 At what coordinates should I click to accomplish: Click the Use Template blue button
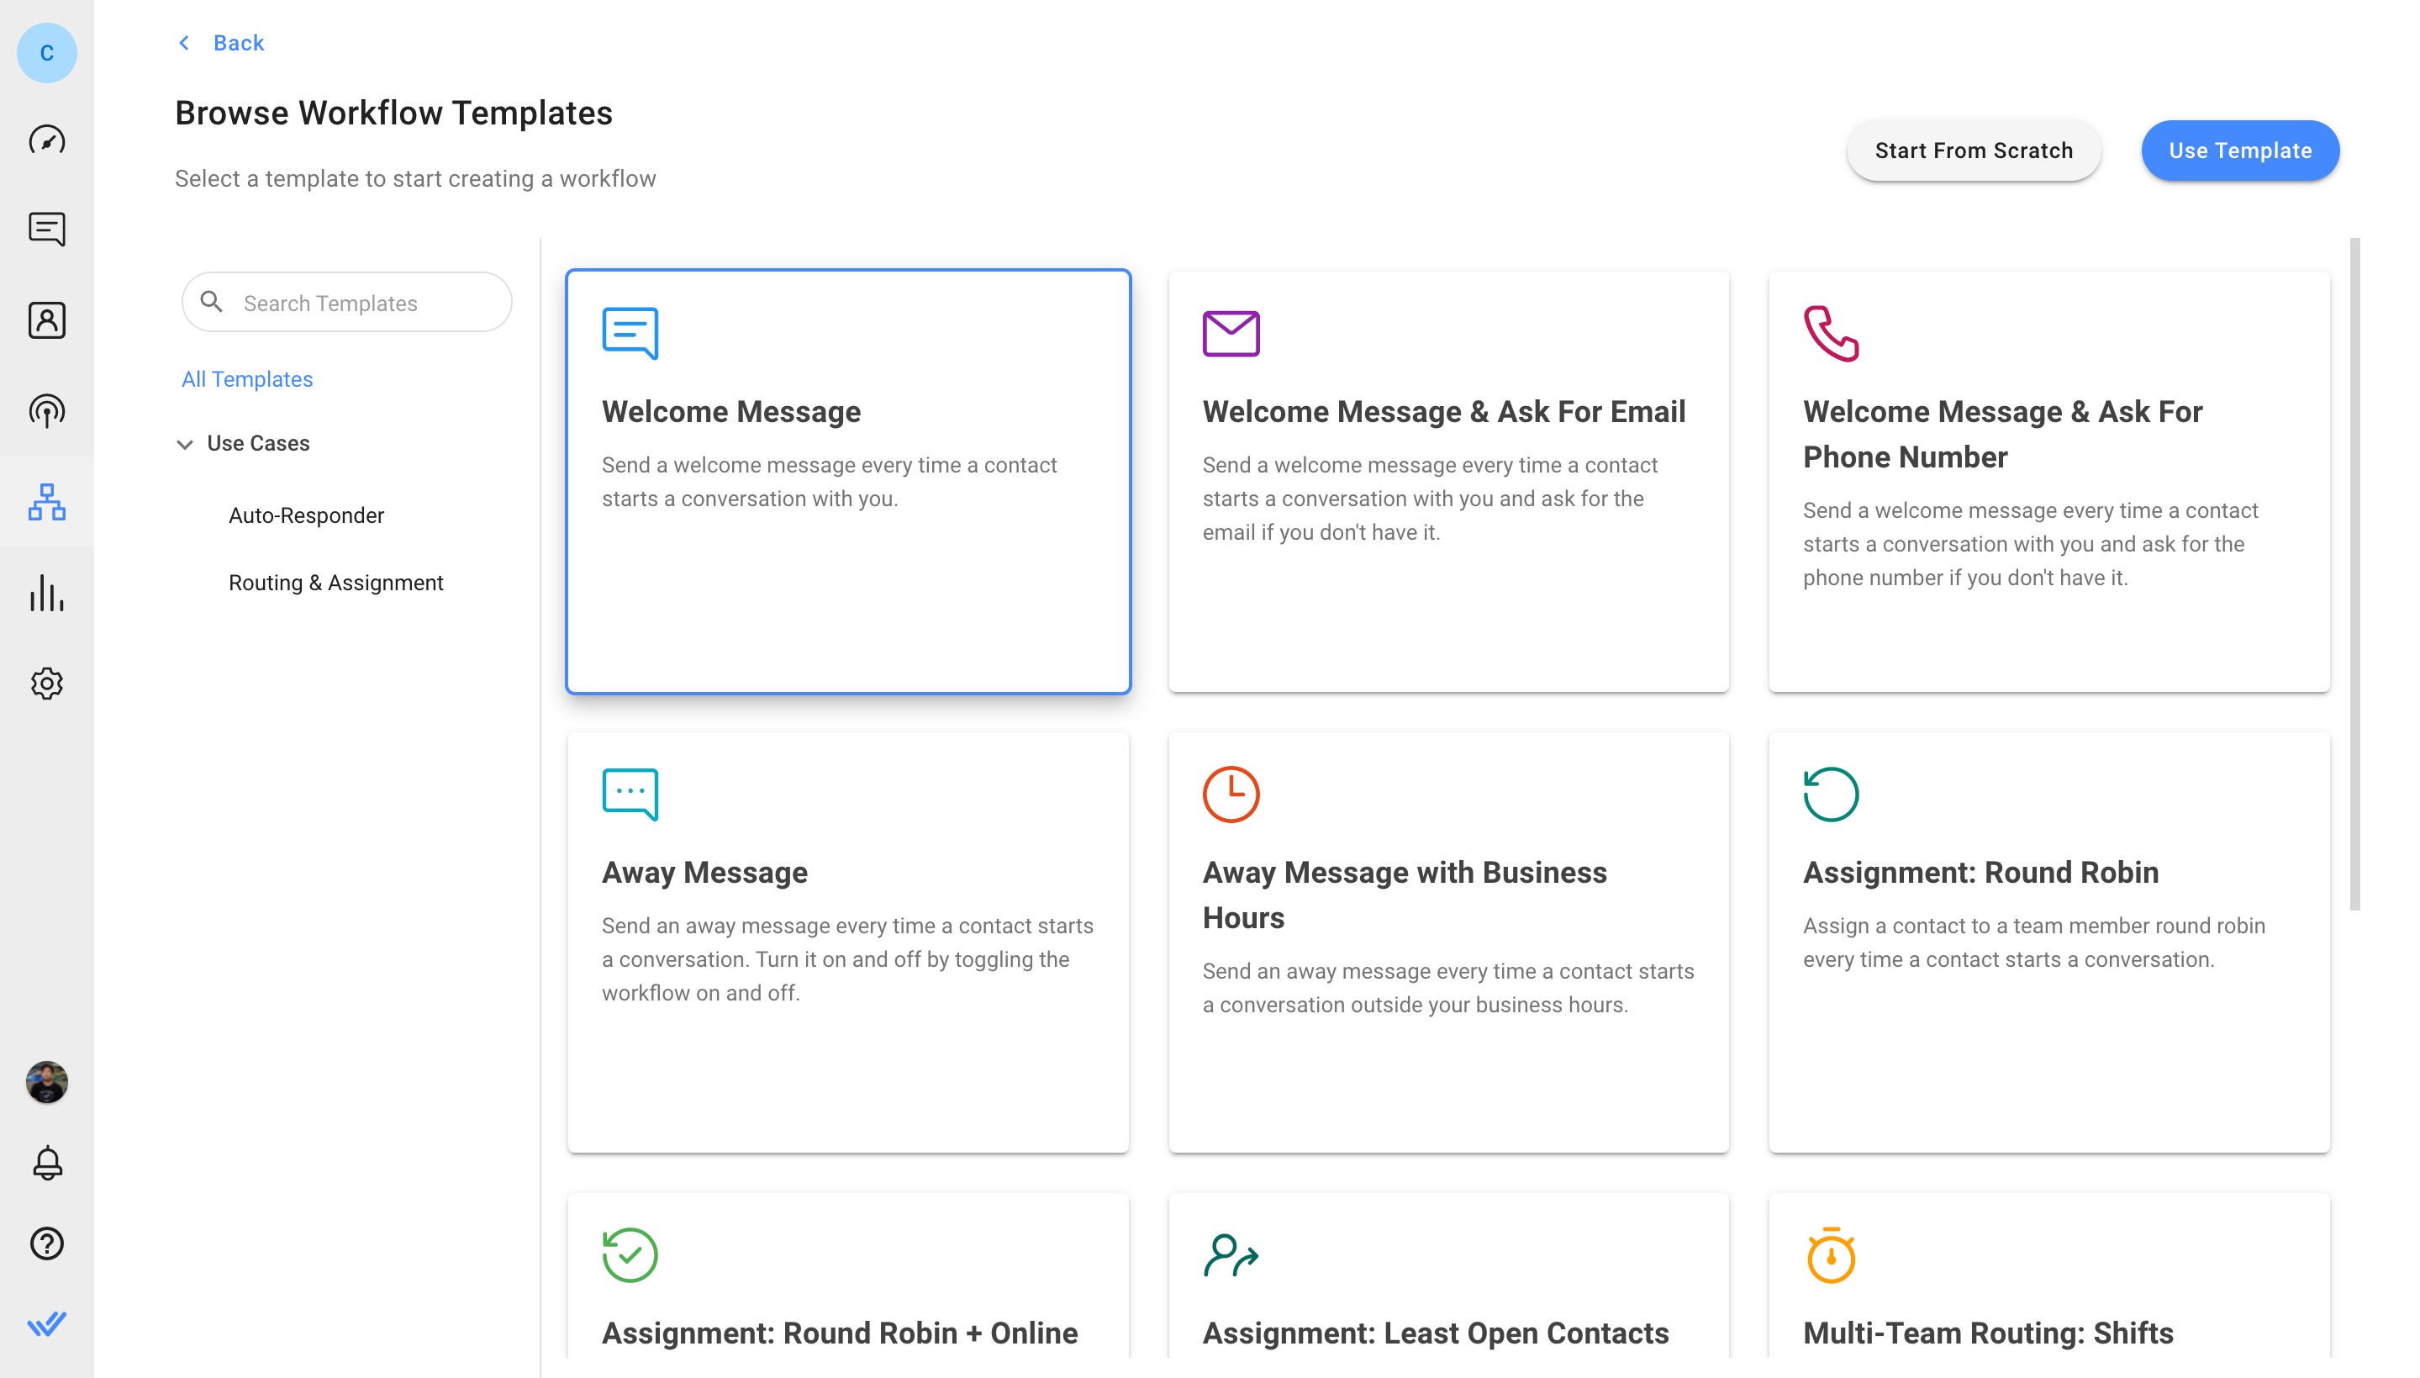point(2240,150)
